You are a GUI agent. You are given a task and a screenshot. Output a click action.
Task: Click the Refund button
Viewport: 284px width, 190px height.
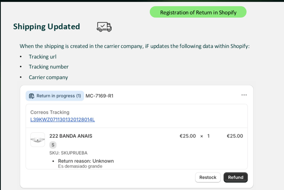(x=235, y=177)
